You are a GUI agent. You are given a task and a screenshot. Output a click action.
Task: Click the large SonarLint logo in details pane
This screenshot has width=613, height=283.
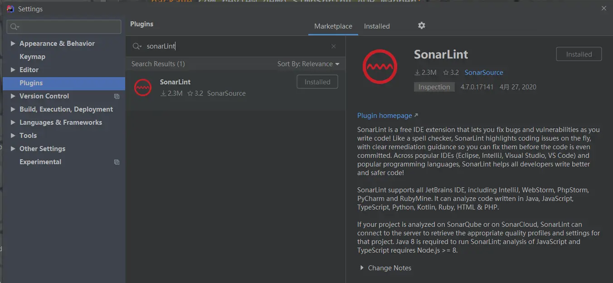click(x=380, y=67)
